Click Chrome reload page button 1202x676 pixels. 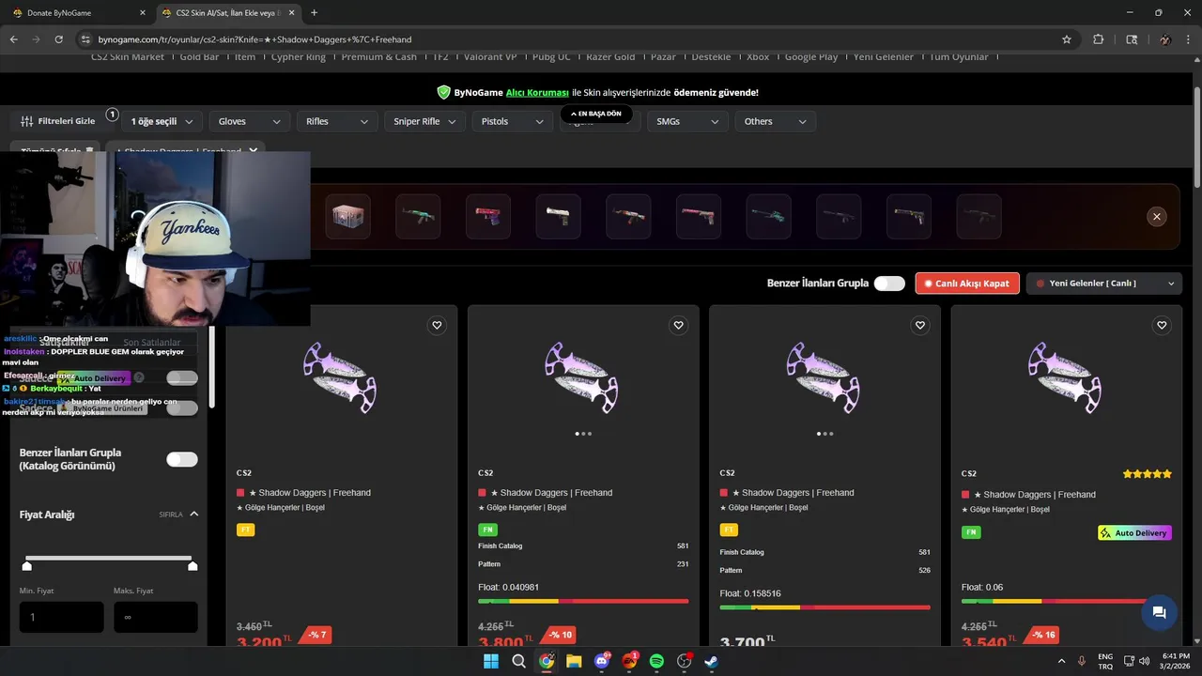coord(58,39)
